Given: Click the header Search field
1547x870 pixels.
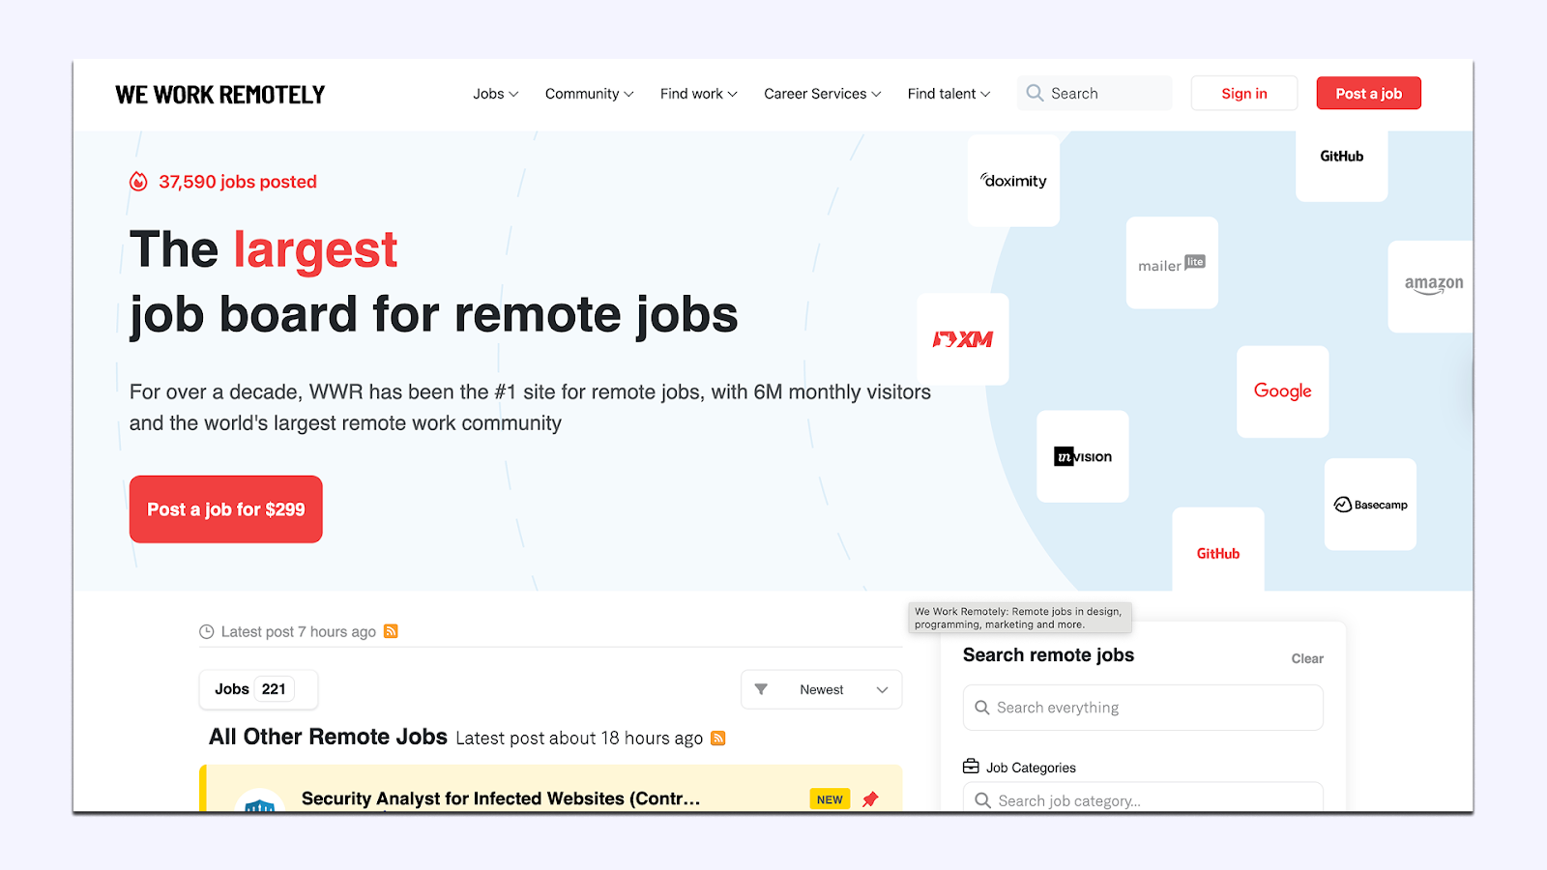Looking at the screenshot, I should (1095, 93).
